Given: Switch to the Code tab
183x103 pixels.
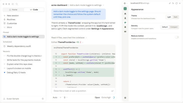Looking at the screenshot, I should [x=34, y=10].
